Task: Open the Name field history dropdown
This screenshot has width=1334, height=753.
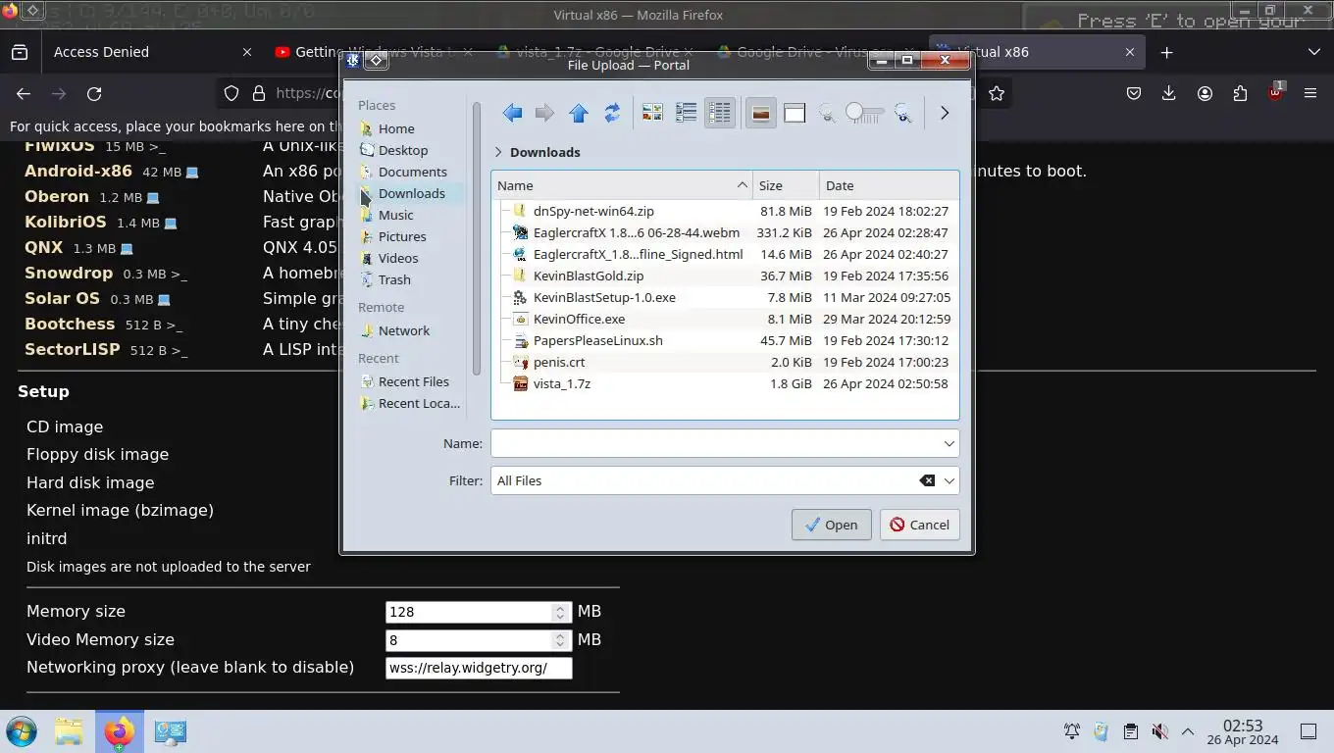Action: [x=949, y=443]
